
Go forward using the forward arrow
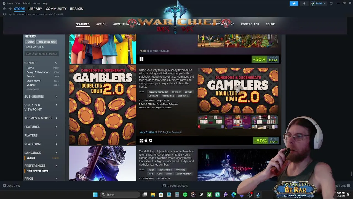tap(10, 9)
